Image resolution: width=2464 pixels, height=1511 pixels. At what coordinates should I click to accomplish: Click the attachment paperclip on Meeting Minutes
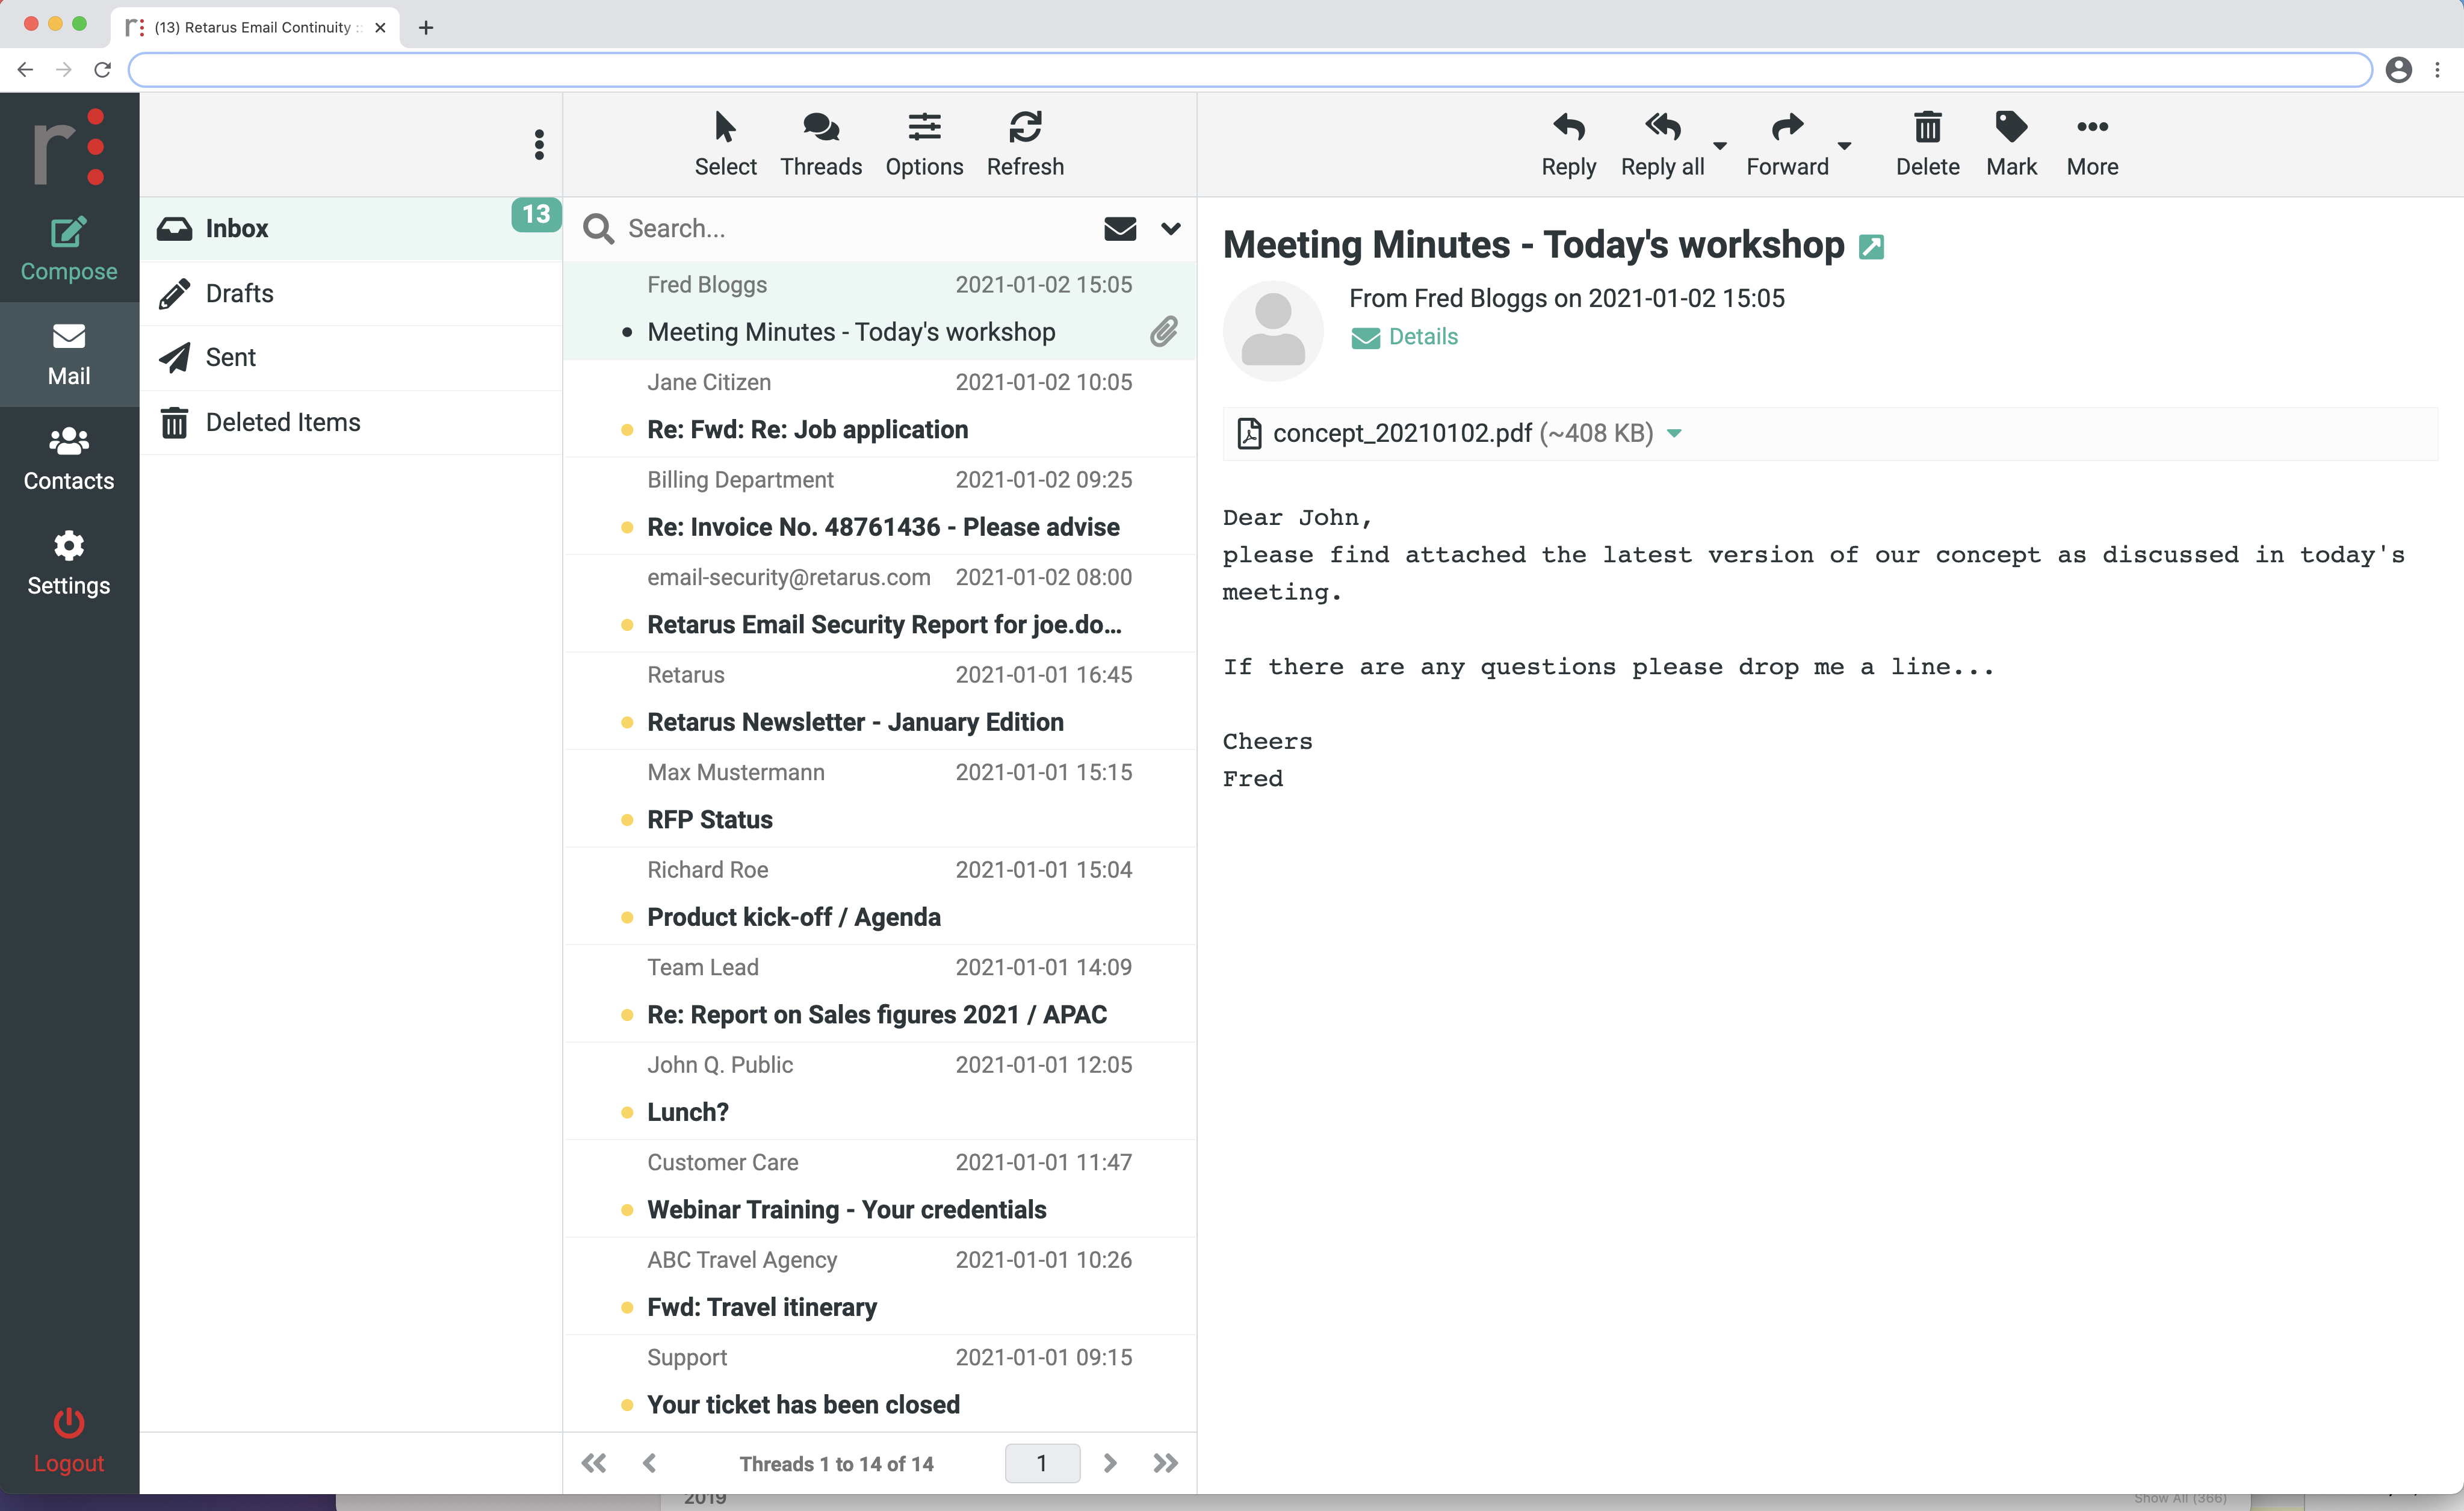(1163, 332)
